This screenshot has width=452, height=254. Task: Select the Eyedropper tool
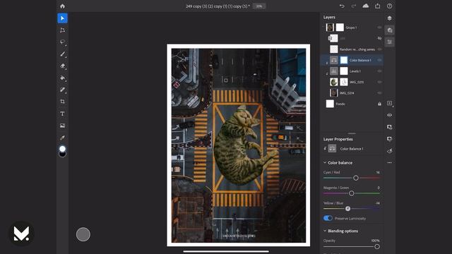(x=62, y=138)
